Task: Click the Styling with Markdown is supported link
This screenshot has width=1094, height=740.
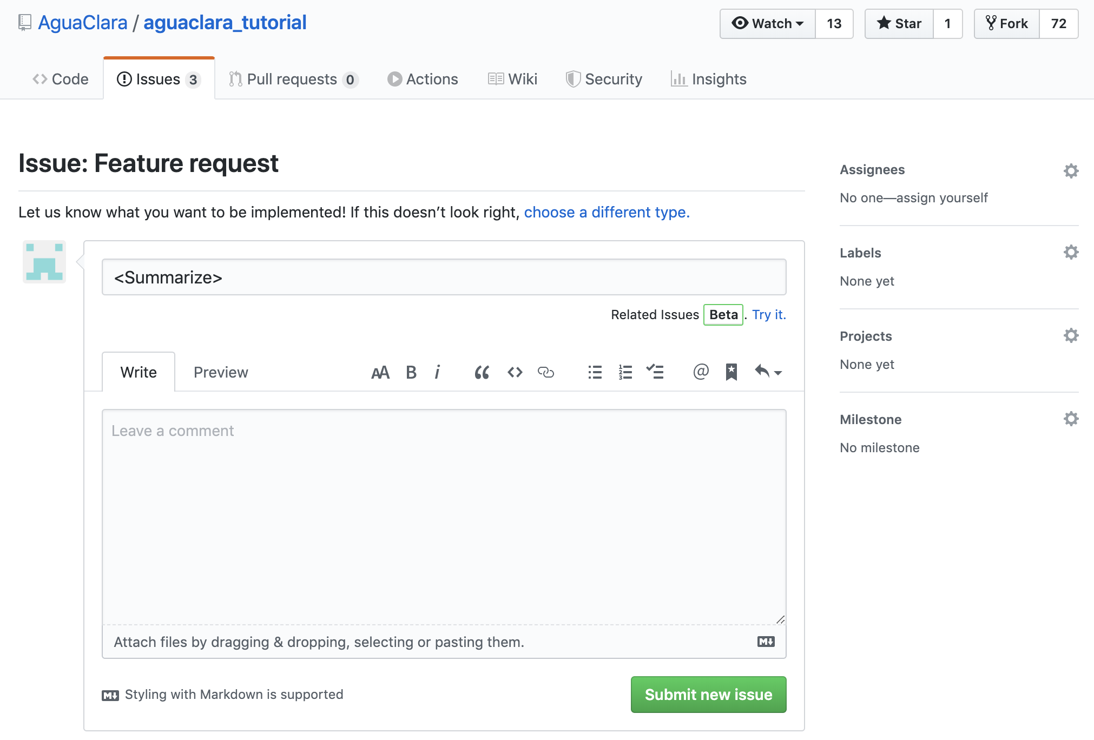Action: [222, 695]
